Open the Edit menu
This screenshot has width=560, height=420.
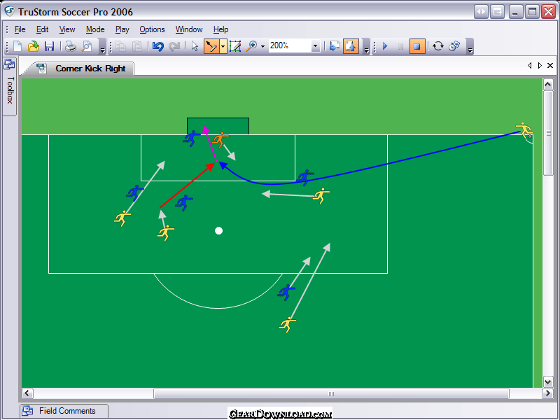click(x=42, y=29)
